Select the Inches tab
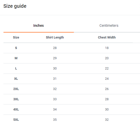Viewport: 140px width, 127px height. click(39, 25)
